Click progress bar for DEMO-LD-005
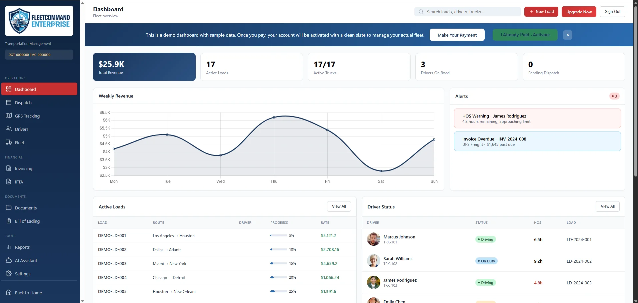 [279, 291]
